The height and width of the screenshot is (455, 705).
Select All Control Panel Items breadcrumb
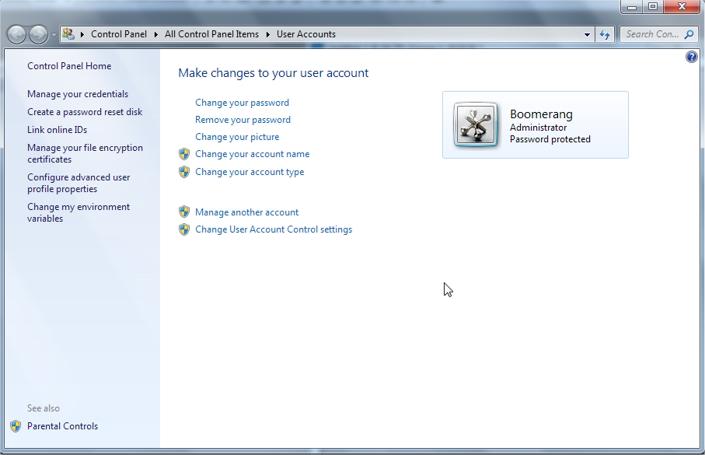[x=211, y=34]
